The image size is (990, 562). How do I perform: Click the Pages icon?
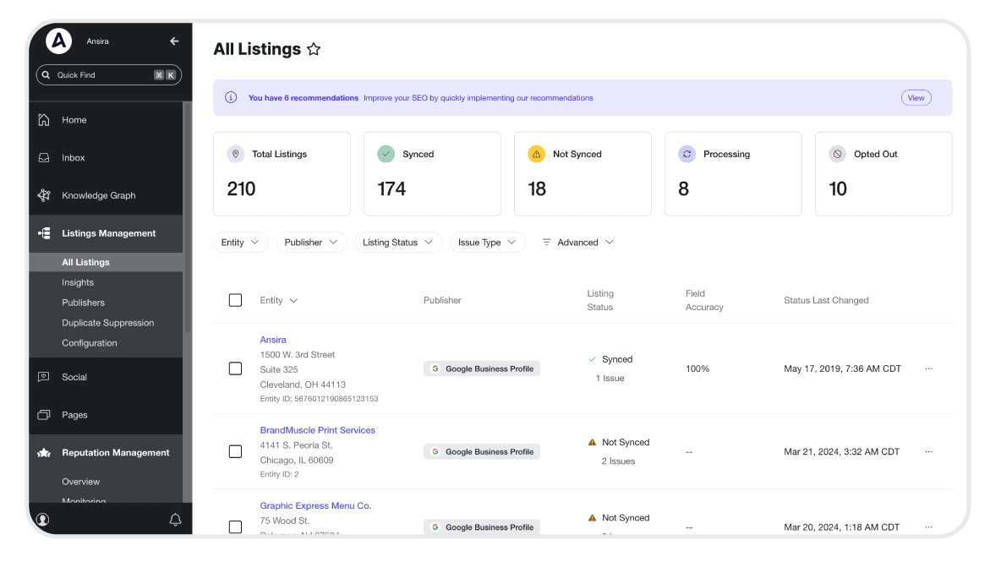click(x=44, y=415)
